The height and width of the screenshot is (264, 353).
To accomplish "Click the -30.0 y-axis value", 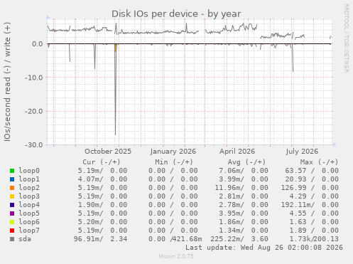I will (x=33, y=145).
